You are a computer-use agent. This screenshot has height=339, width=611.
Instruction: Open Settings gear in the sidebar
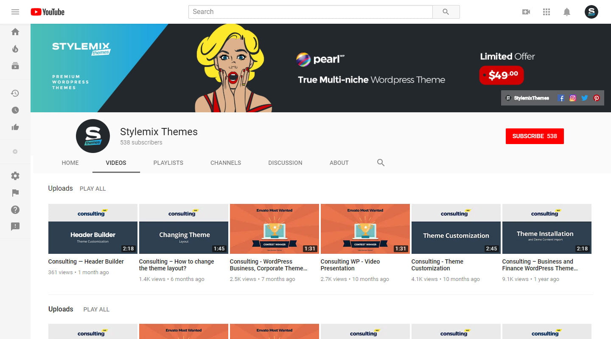click(15, 176)
